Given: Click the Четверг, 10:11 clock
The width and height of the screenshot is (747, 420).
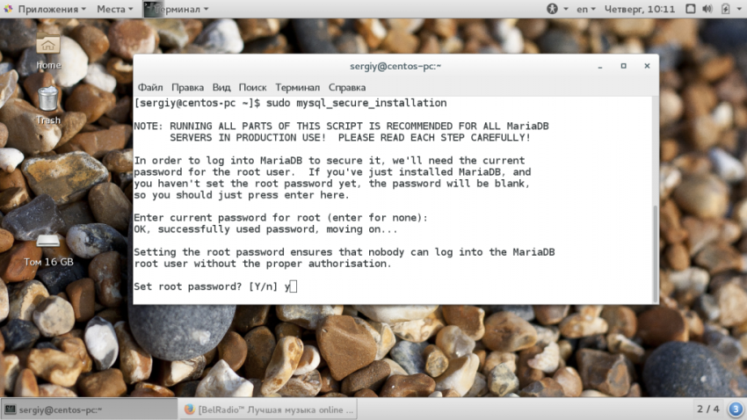Looking at the screenshot, I should point(639,9).
